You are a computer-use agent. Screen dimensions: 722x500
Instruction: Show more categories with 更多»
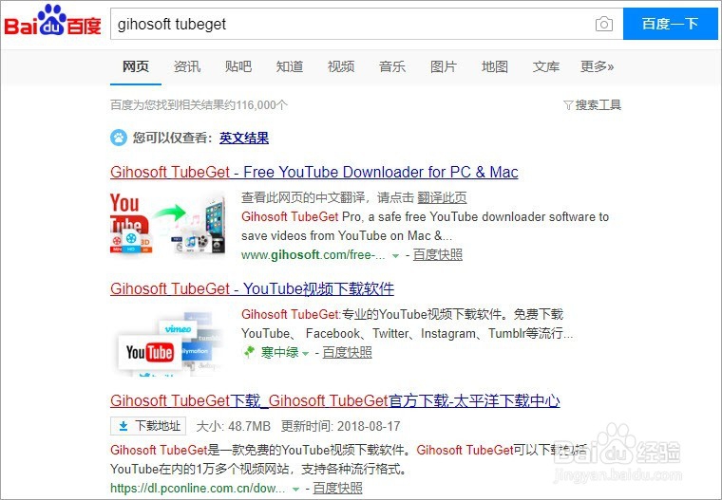(597, 66)
